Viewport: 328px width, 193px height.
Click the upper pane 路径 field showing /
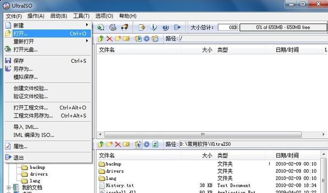(x=253, y=39)
